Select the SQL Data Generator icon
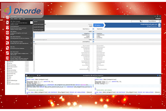 pos(8,38)
